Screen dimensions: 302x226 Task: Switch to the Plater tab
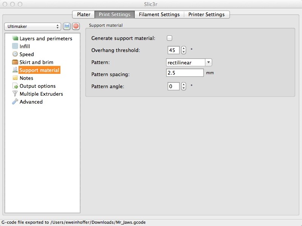point(83,14)
